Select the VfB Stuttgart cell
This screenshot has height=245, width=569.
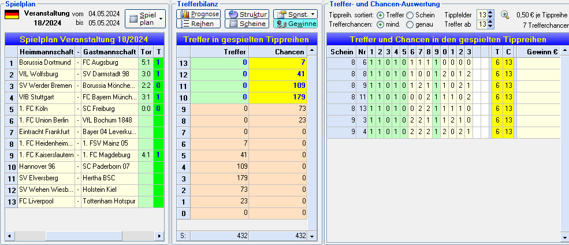(46, 97)
